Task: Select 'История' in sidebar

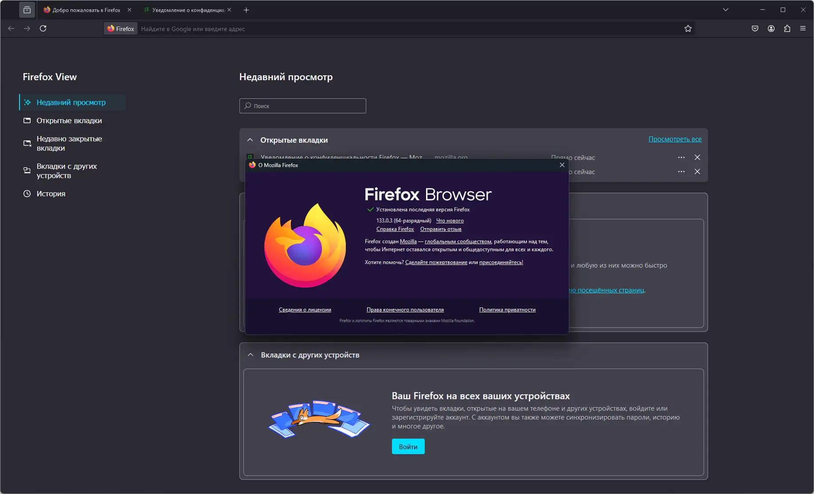Action: pos(73,194)
